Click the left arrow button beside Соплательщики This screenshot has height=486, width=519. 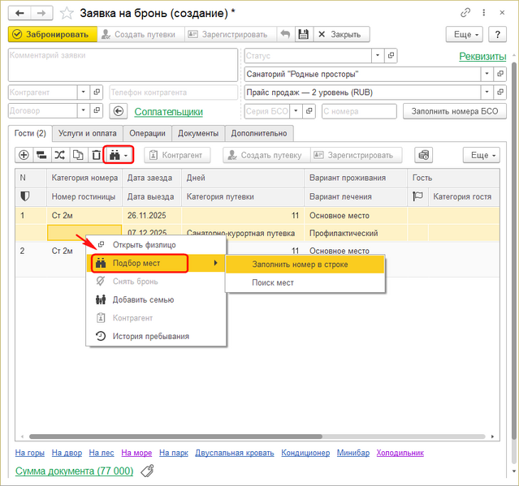point(119,111)
